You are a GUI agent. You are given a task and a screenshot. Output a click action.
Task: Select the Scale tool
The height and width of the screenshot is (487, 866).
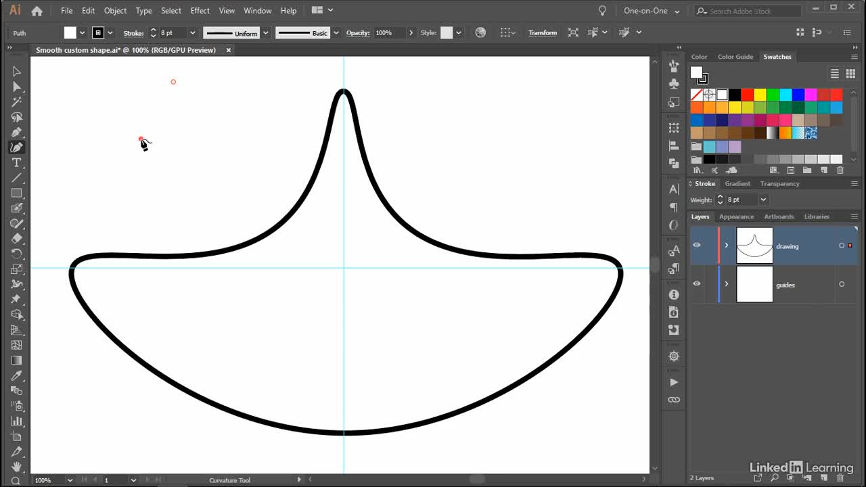(x=16, y=269)
